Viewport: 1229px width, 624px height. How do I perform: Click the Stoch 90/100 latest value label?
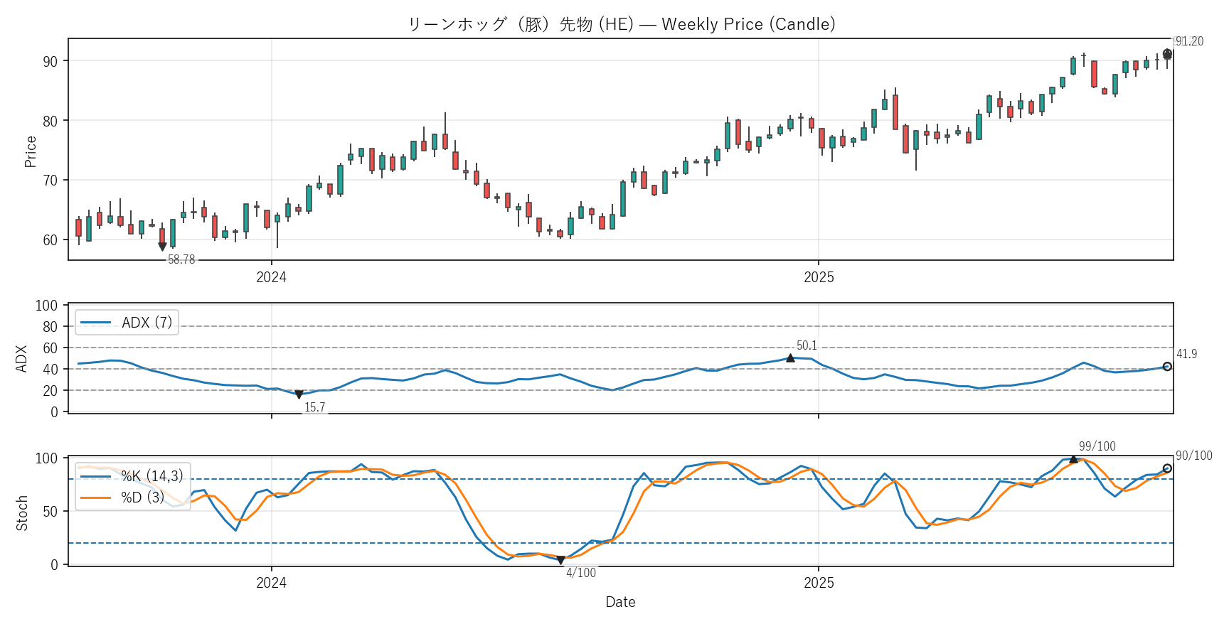pyautogui.click(x=1194, y=456)
